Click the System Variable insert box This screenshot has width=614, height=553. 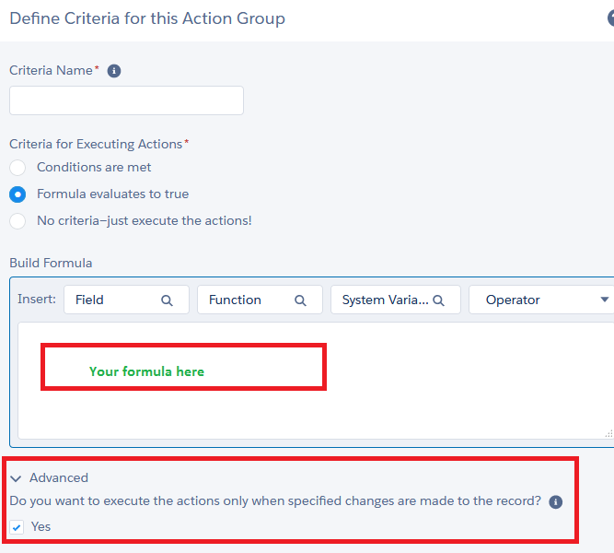pyautogui.click(x=385, y=300)
